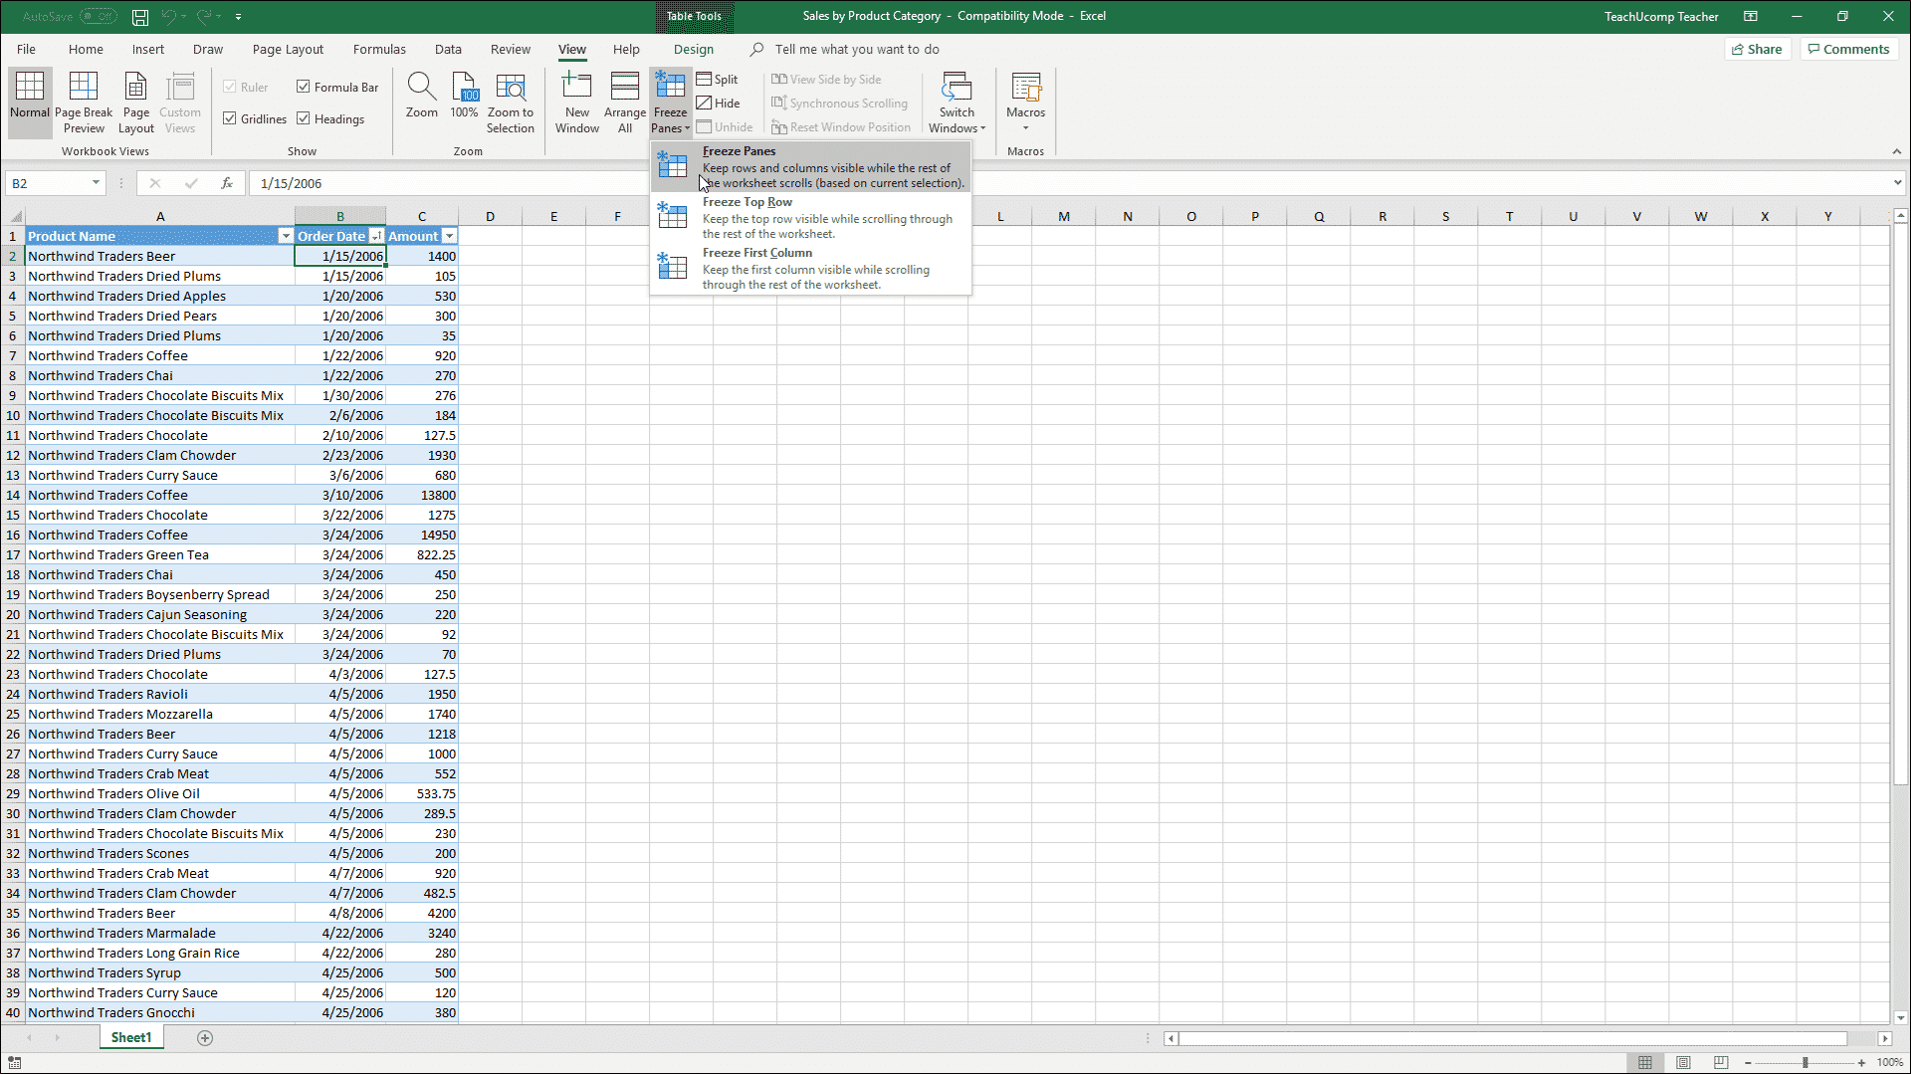The image size is (1911, 1074).
Task: Choose Freeze Top Row option
Action: (811, 218)
